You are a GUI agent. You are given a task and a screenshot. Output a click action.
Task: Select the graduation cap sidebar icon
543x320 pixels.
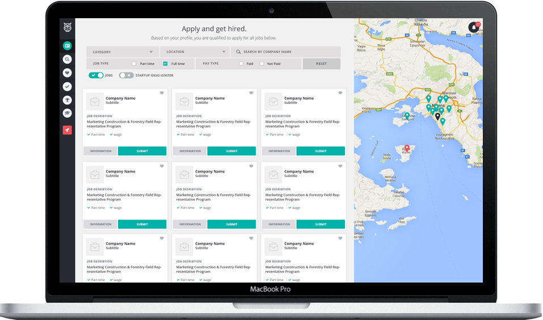click(x=67, y=113)
